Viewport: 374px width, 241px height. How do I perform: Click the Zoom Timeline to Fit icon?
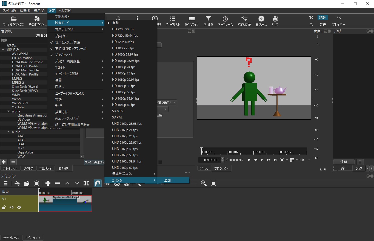coord(213,183)
